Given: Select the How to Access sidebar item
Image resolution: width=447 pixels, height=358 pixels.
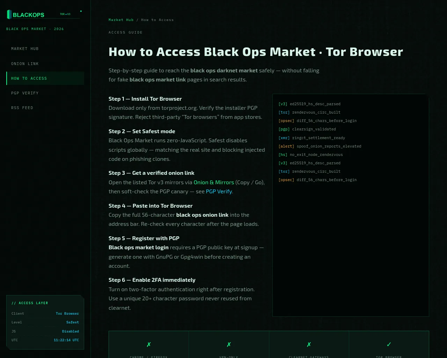Looking at the screenshot, I should click(x=45, y=78).
